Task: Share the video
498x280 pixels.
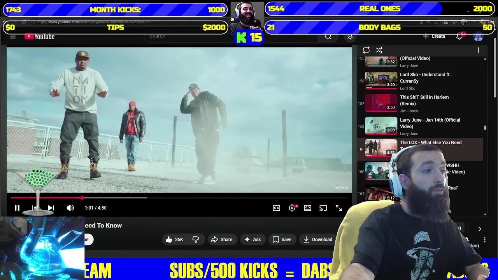Action: [222, 240]
